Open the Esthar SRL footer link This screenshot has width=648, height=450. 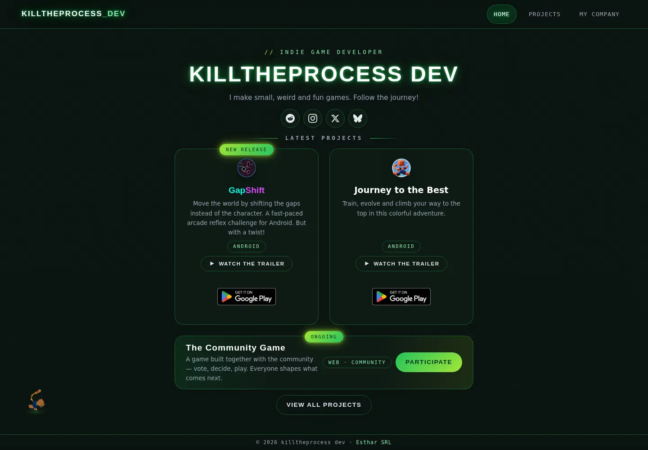click(x=374, y=442)
